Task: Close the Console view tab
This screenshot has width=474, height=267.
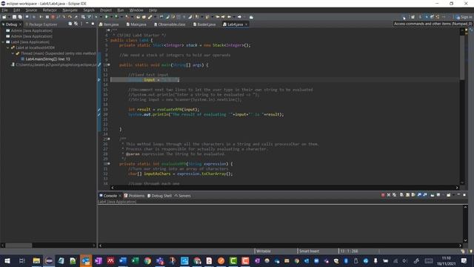Action: click(120, 196)
